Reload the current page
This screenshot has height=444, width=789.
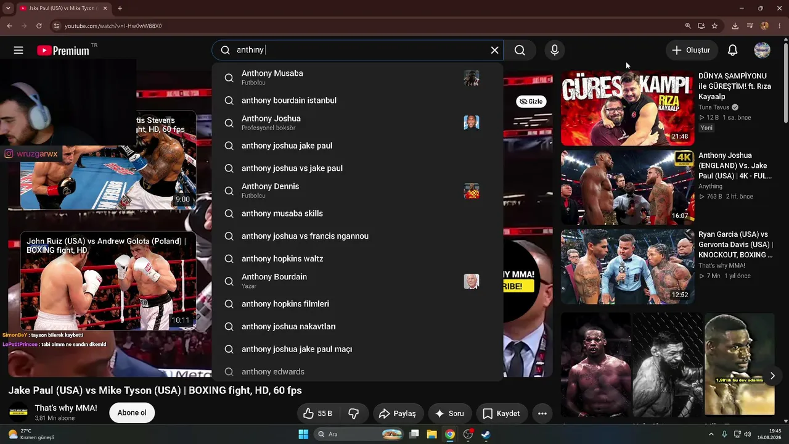click(39, 26)
